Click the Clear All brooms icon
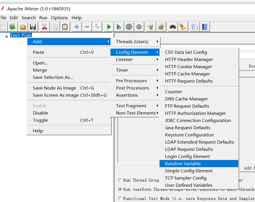 click(x=161, y=27)
